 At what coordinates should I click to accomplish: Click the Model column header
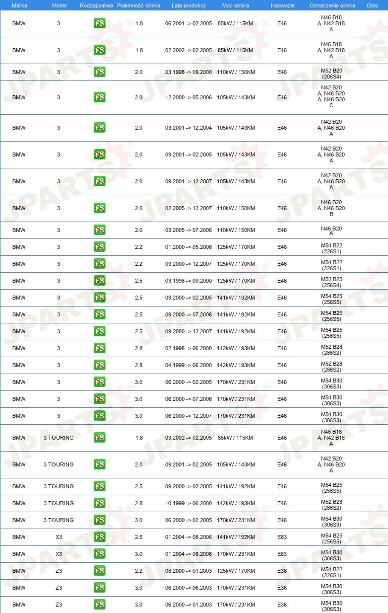(59, 5)
